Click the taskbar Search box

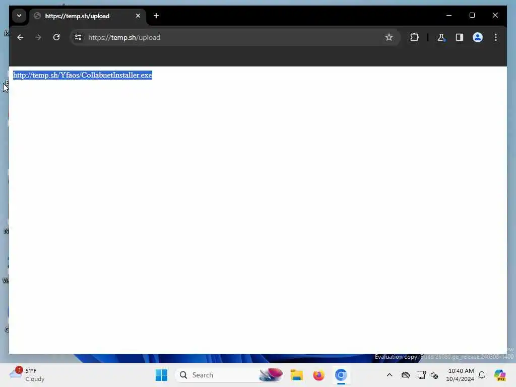[x=229, y=375]
